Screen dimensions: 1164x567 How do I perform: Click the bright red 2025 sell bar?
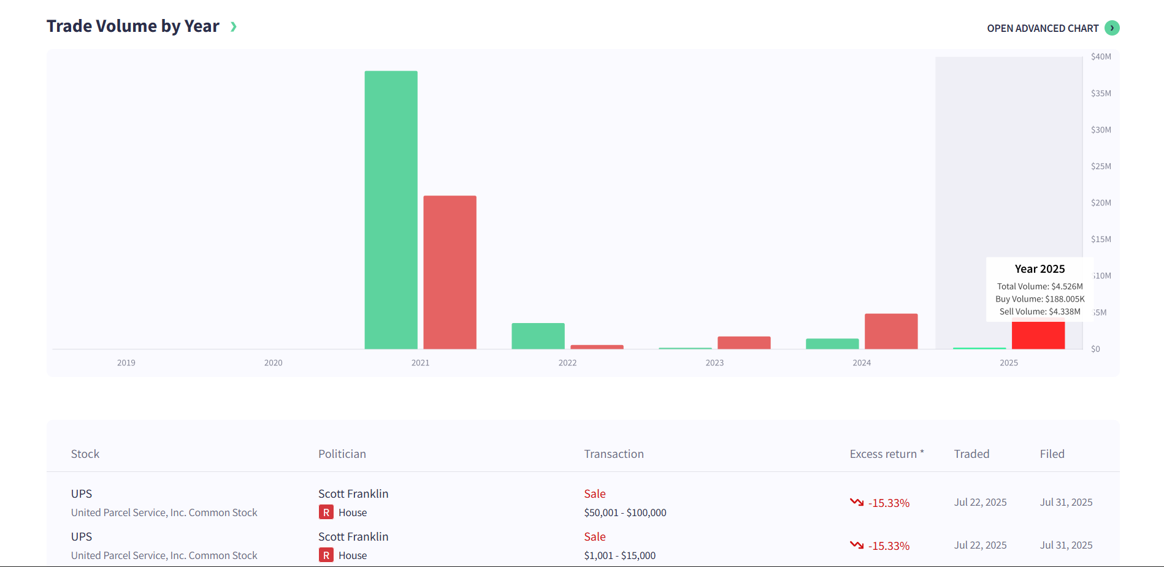coord(1038,335)
